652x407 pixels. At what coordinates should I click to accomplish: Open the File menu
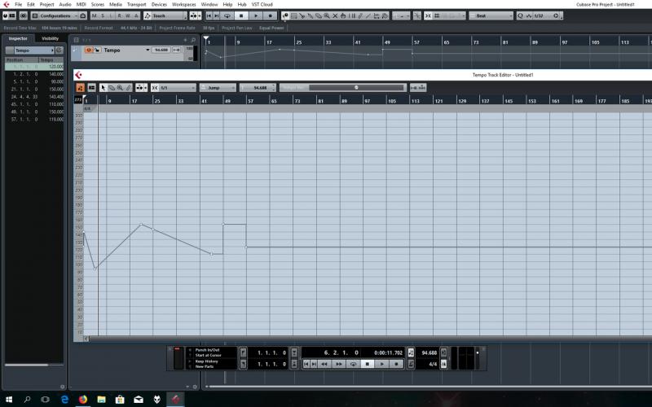[x=18, y=4]
